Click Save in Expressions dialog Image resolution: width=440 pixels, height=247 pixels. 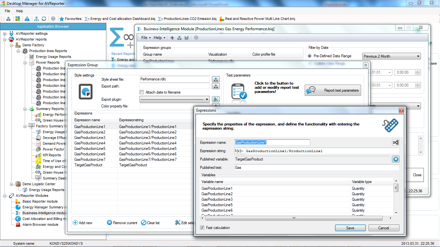(350, 228)
